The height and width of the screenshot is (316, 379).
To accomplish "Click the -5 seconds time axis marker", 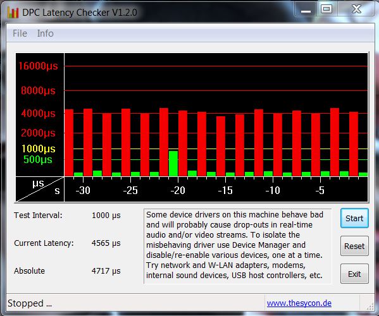I will 320,190.
